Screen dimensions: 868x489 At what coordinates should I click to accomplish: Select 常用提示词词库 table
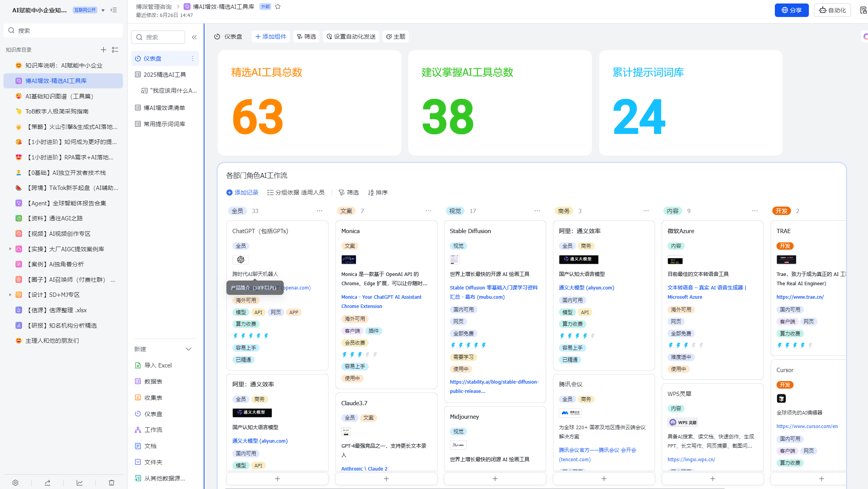pos(165,124)
